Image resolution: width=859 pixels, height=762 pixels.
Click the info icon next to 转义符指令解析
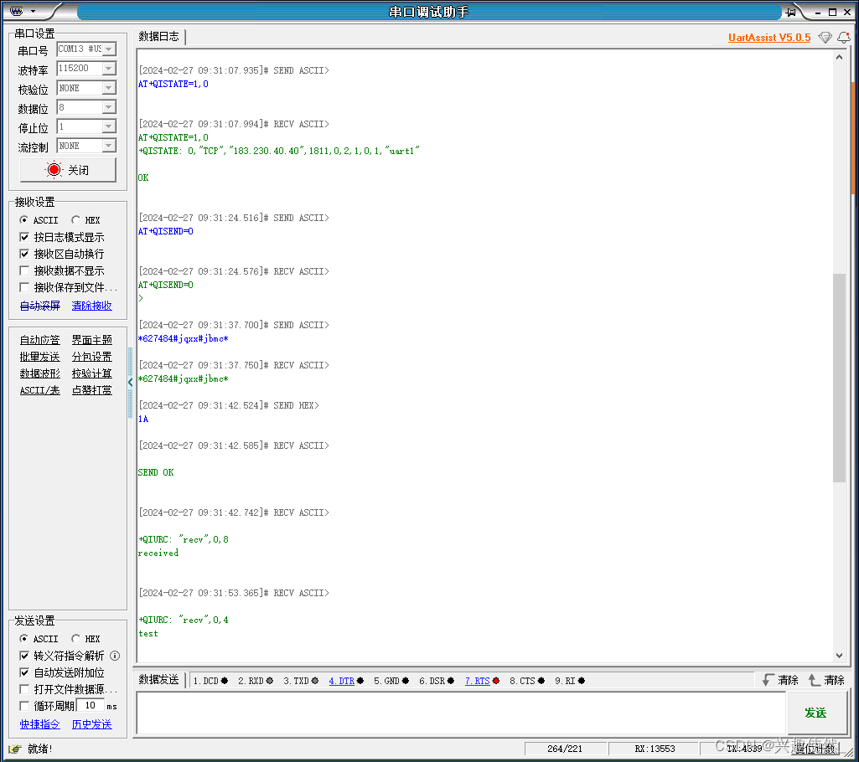pos(115,656)
